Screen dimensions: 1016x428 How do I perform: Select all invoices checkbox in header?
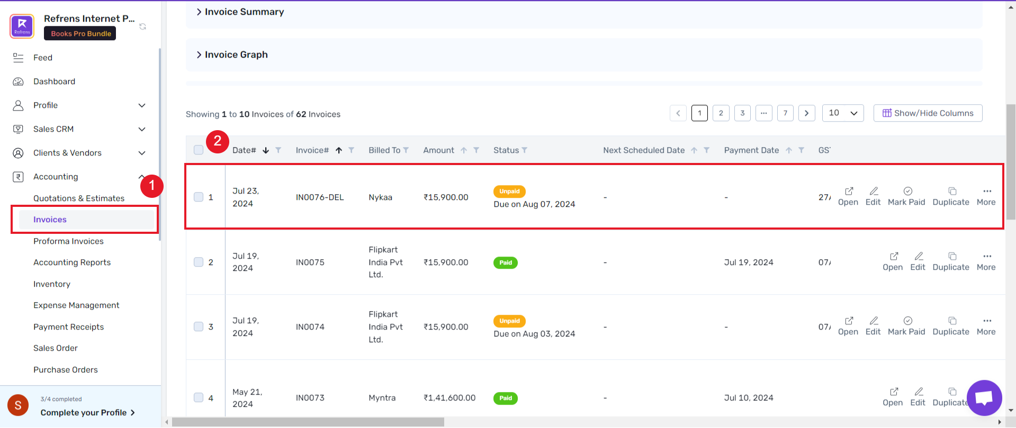[x=199, y=150]
